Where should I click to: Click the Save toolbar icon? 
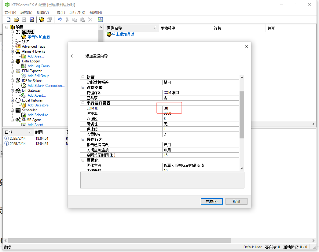(x=24, y=20)
